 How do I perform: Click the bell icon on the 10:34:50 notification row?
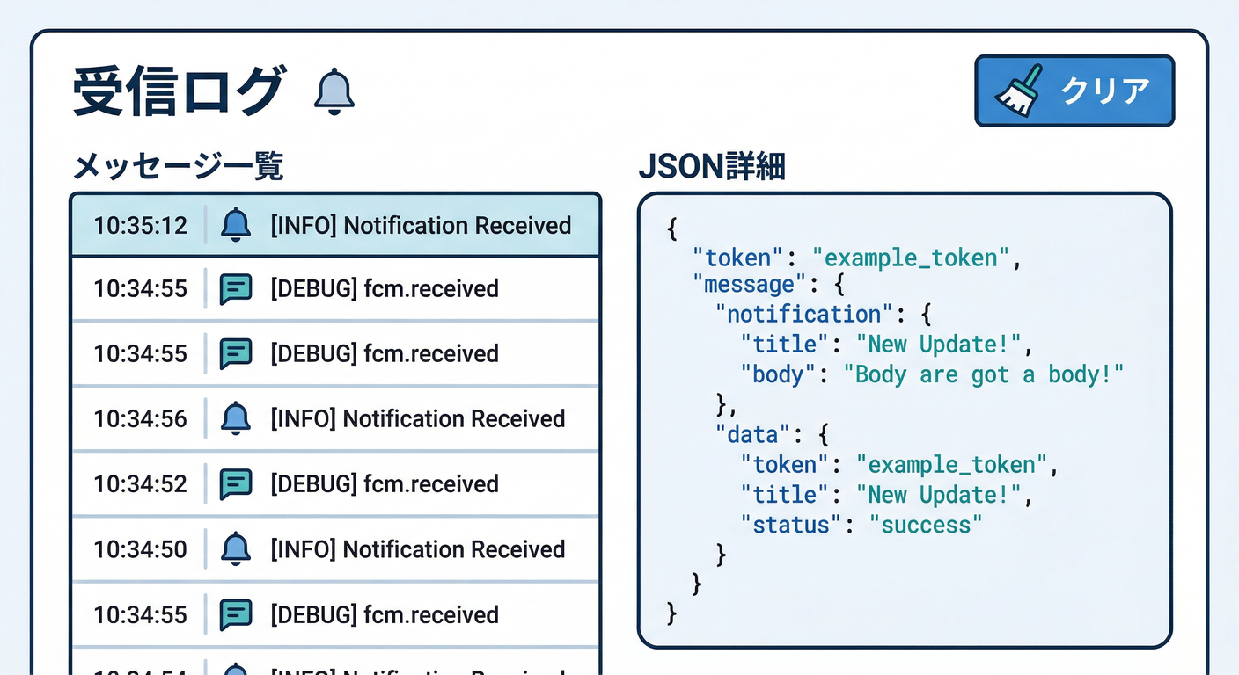point(235,548)
